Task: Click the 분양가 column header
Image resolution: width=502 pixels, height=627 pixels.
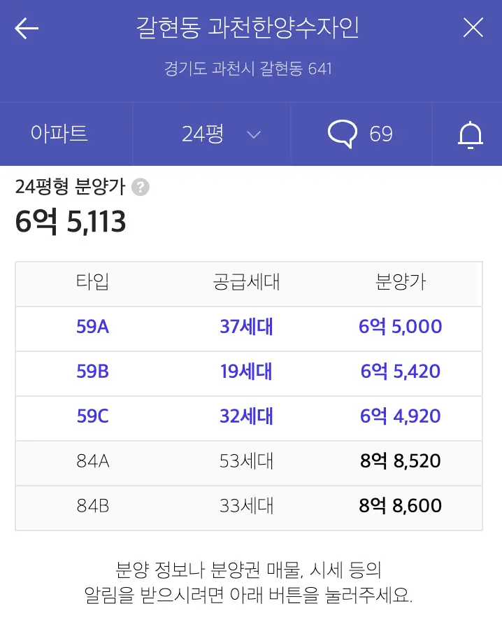Action: click(x=401, y=283)
